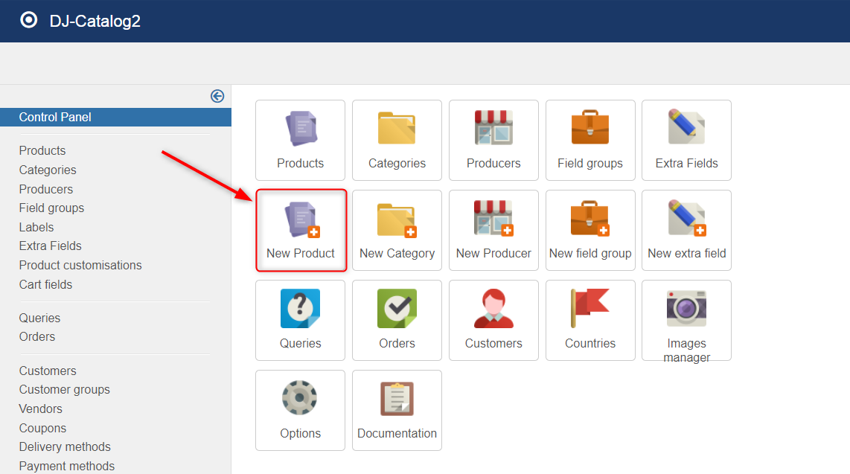Open Vendors sidebar link
This screenshot has height=474, width=850.
coord(41,409)
